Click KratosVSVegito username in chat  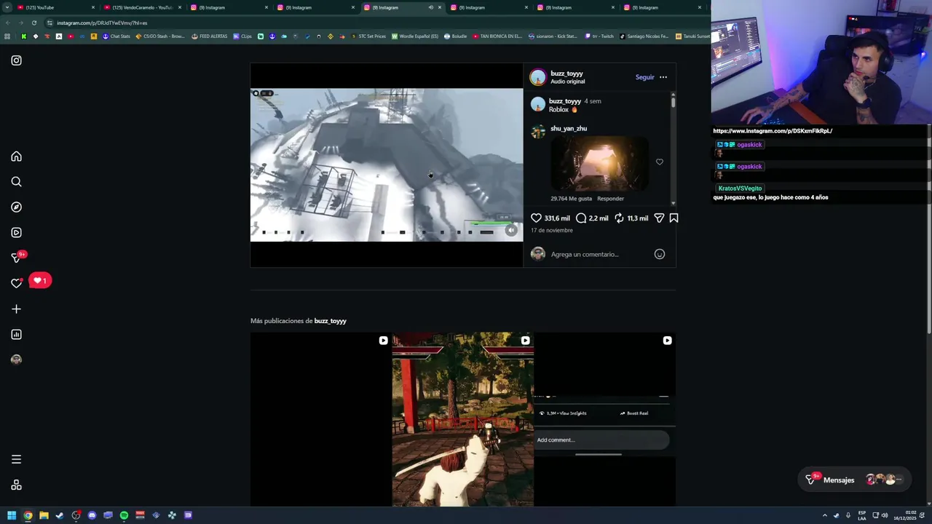tap(740, 188)
